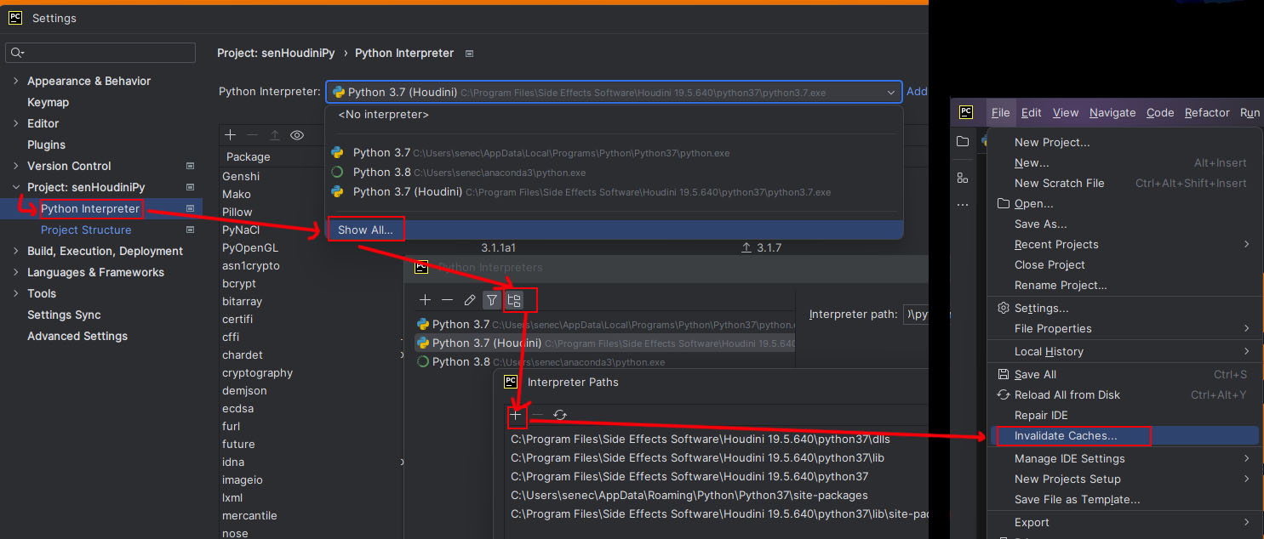Viewport: 1264px width, 539px height.
Task: Click the magnifier icon in Settings search box
Action: [x=17, y=53]
